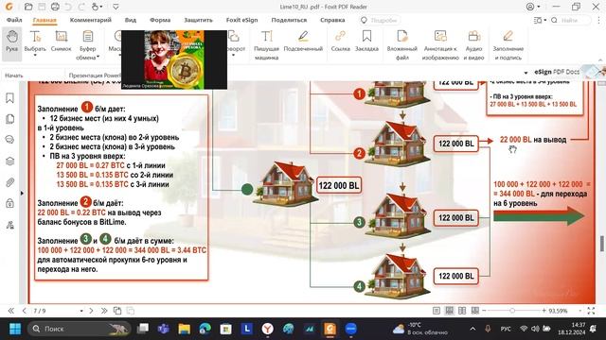The width and height of the screenshot is (606, 340).
Task: Insert a Link (Ссылка)
Action: (341, 42)
